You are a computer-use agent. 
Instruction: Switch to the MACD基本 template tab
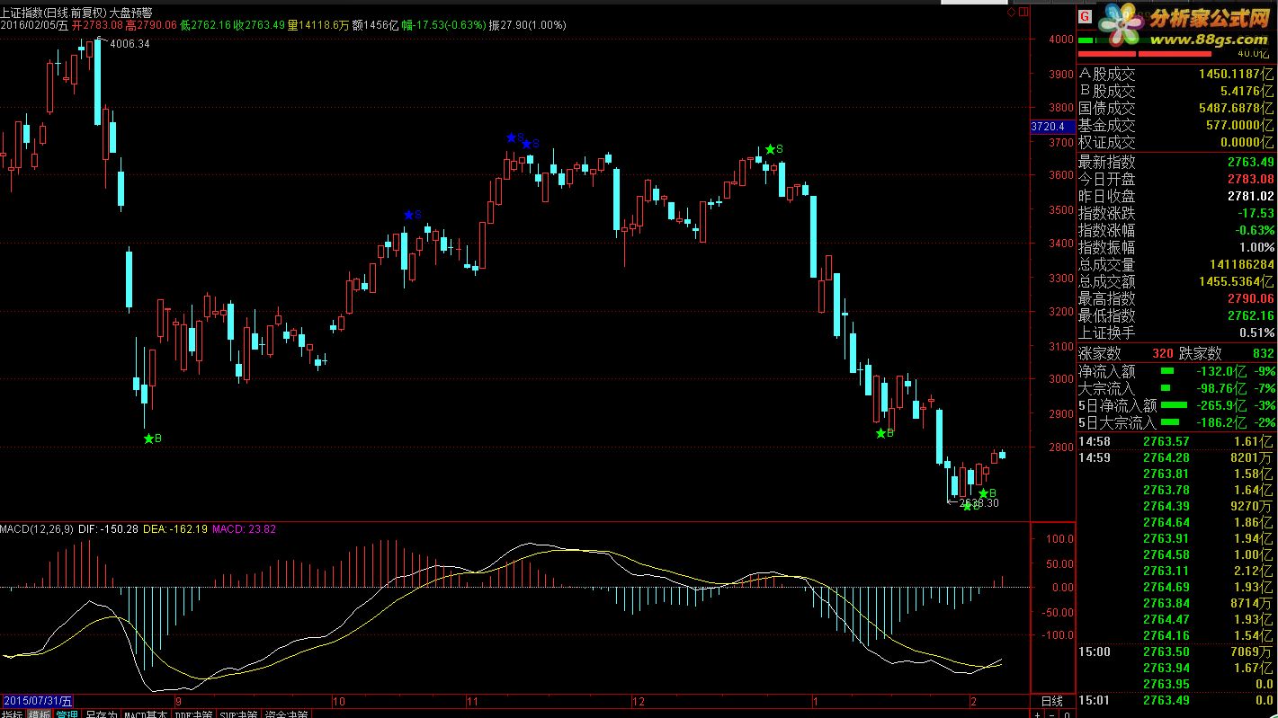146,714
